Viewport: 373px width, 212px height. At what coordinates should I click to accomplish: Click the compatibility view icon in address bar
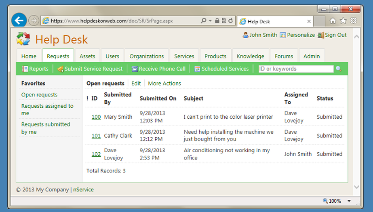point(224,21)
